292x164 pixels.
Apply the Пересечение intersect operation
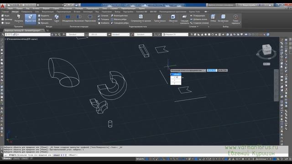click(x=90, y=18)
